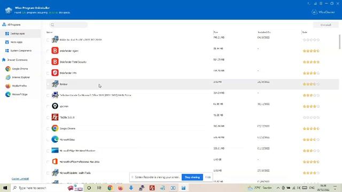342x192 pixels.
Task: Open Task View on the taskbar
Action: click(x=99, y=188)
